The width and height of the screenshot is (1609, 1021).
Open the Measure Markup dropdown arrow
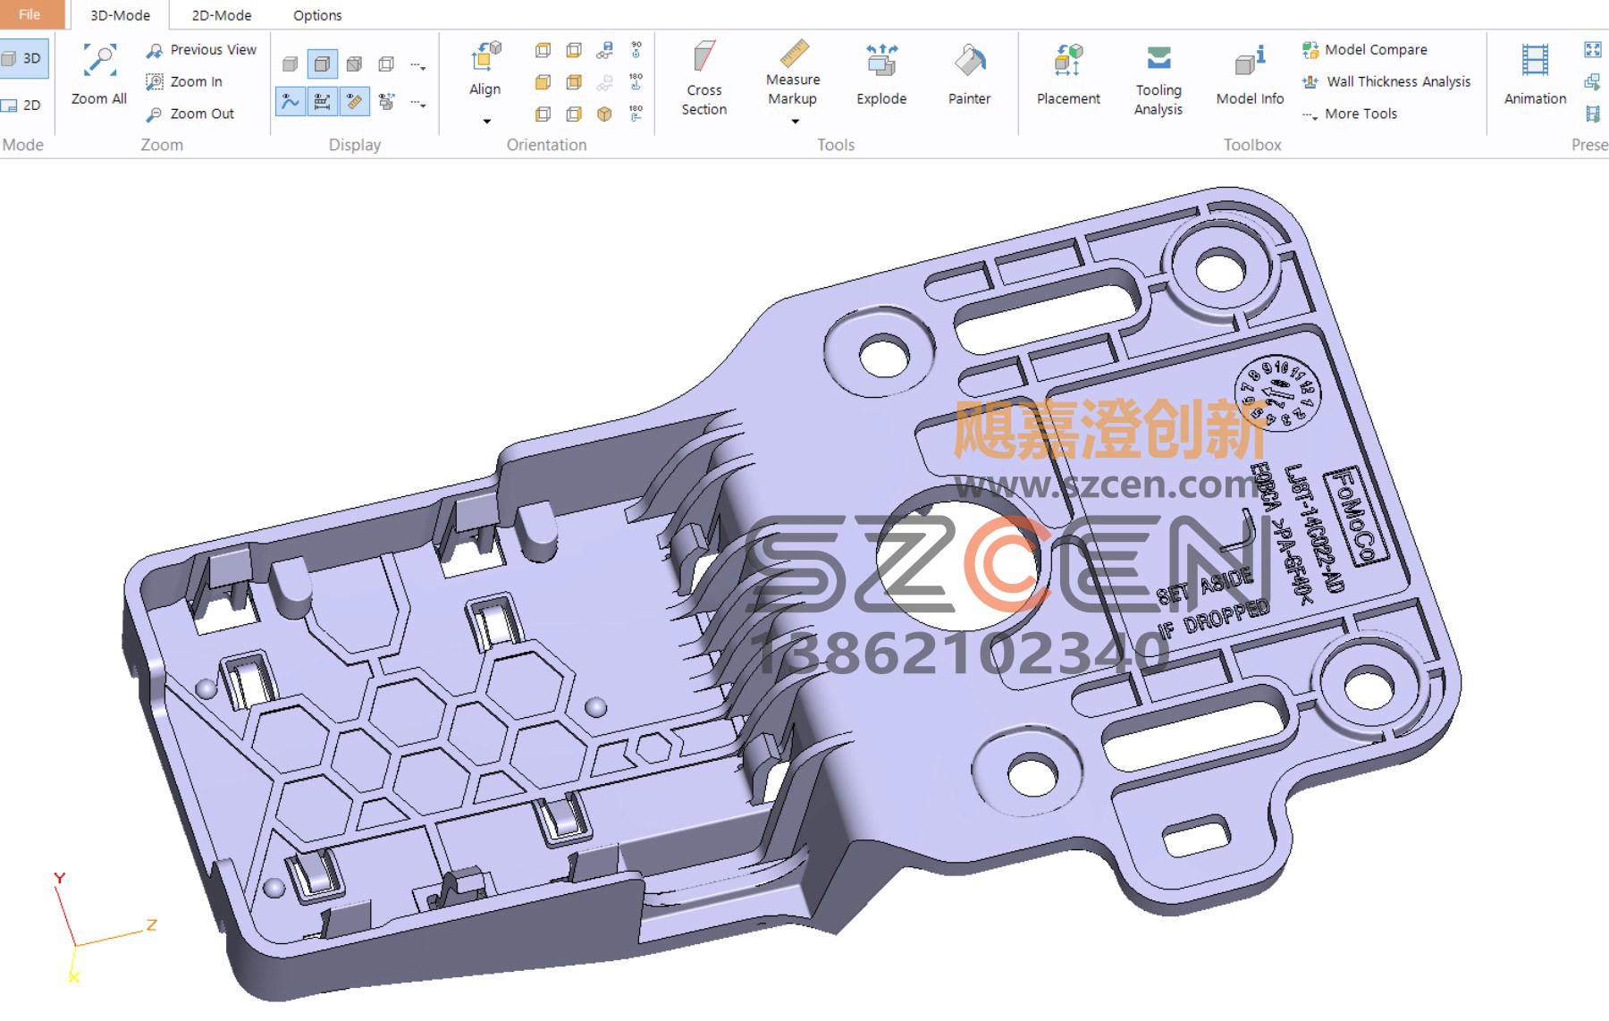(795, 121)
